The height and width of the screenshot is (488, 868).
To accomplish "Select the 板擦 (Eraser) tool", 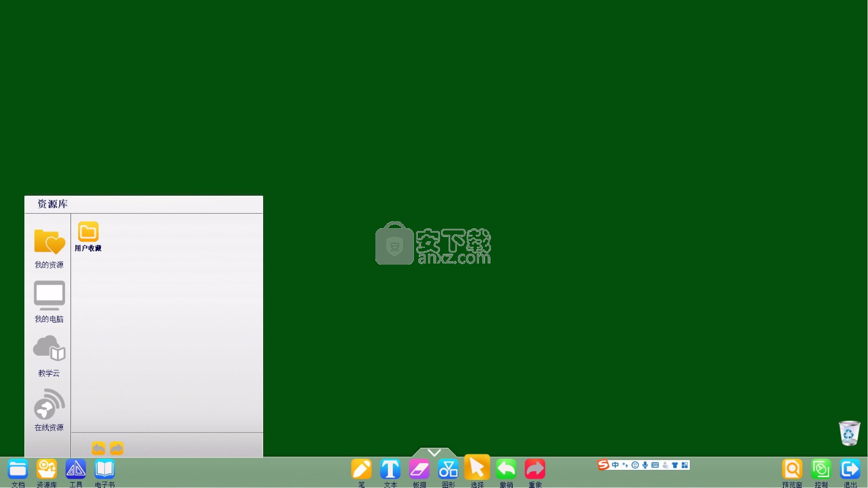I will point(419,470).
